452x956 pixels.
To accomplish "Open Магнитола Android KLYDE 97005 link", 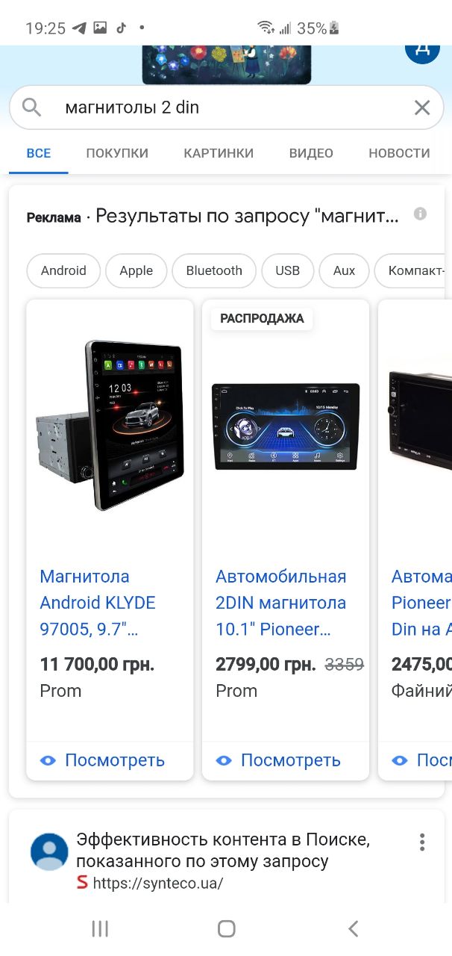I will 98,603.
